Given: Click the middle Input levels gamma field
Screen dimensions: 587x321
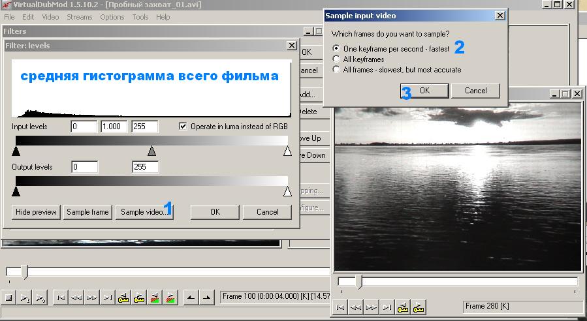Looking at the screenshot, I should 114,127.
